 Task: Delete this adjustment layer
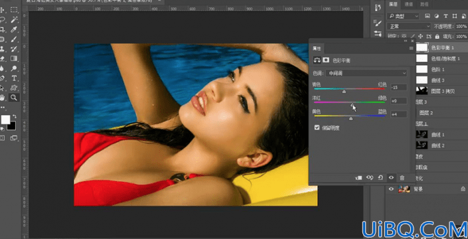click(x=402, y=178)
